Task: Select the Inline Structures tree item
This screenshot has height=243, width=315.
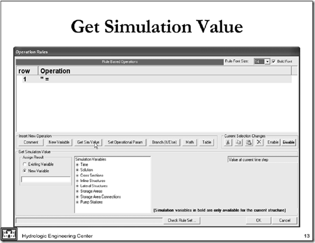Action: coord(92,181)
